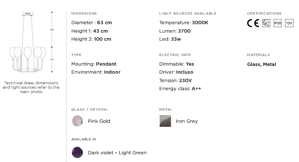Select the Pink Gold glass swatch
The height and width of the screenshot is (162, 299).
click(x=77, y=121)
